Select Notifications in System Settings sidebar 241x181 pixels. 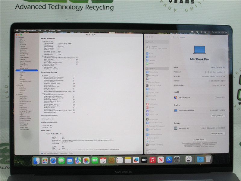[x=157, y=104]
